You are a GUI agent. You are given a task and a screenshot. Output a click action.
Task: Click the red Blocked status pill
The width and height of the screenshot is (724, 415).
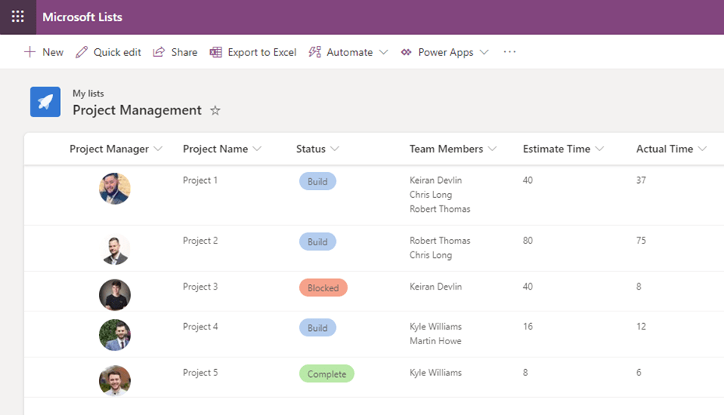click(323, 288)
